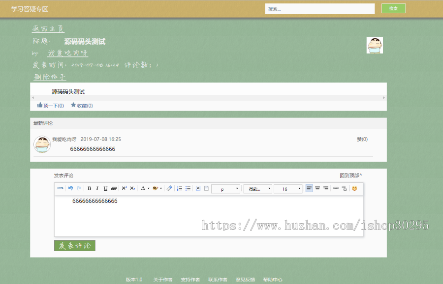443x284 pixels.
Task: Click the green 搜索 button
Action: [393, 8]
